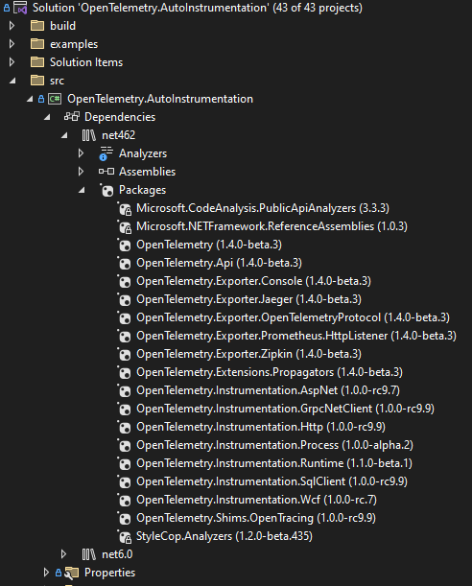Collapse the Dependencies node
Image resolution: width=472 pixels, height=586 pixels.
pyautogui.click(x=47, y=117)
